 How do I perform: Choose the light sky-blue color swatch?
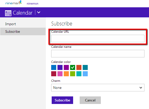pos(85,74)
